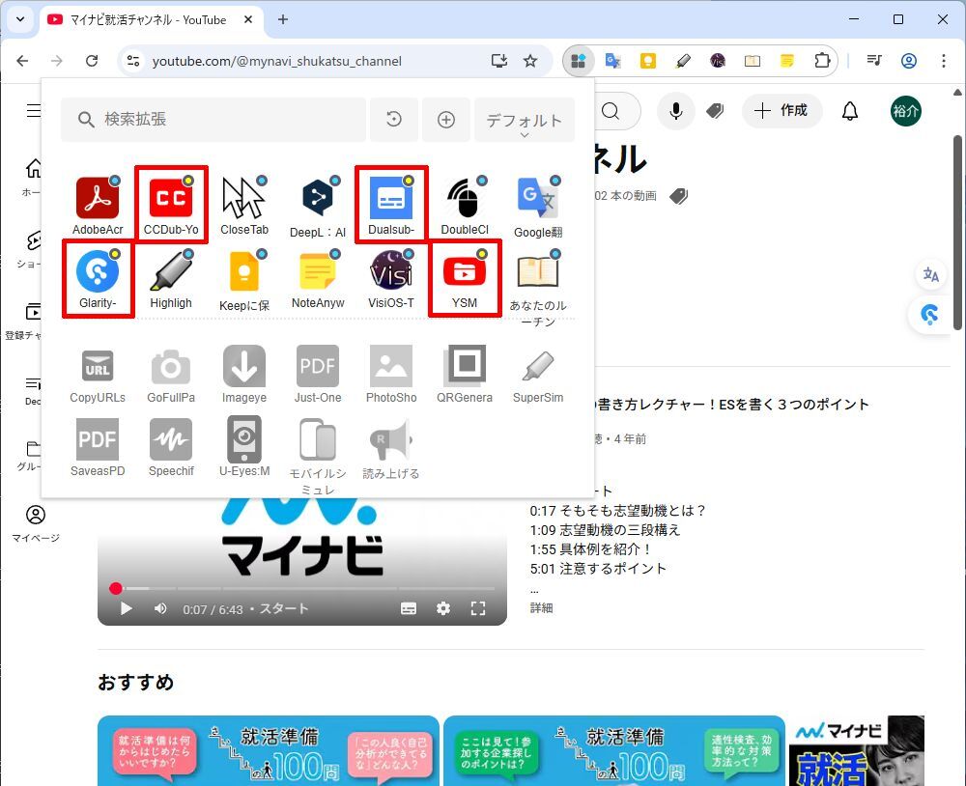Mute the video with the speaker icon
Screen dimensions: 966x786
tap(160, 608)
